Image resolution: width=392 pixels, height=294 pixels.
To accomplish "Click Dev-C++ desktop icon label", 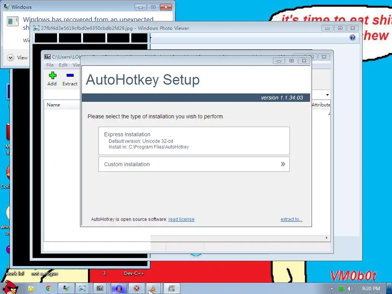I will click(x=134, y=273).
